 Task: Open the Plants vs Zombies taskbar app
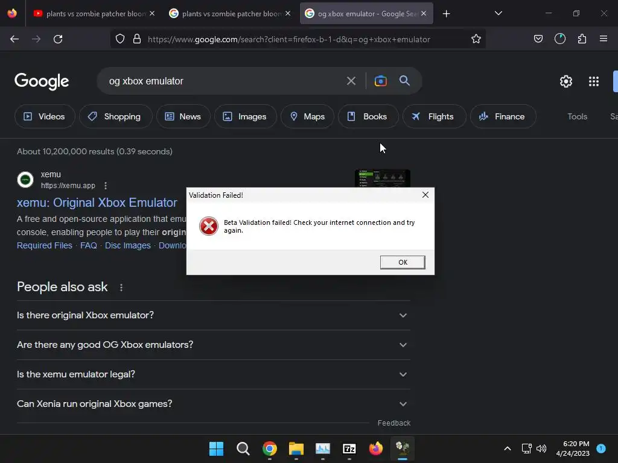(403, 449)
